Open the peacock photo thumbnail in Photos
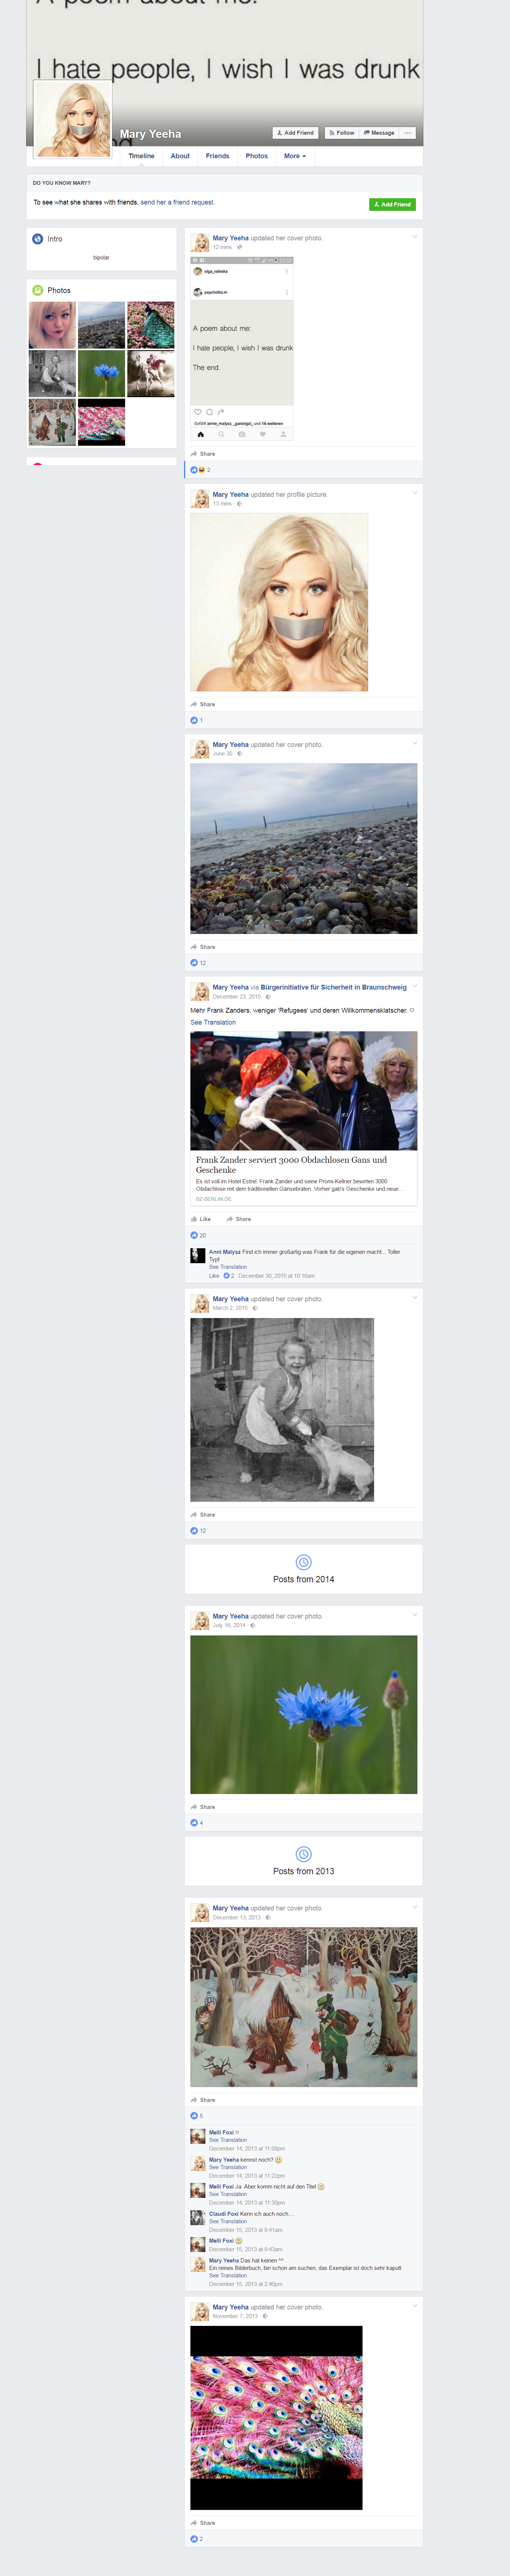 coord(150,325)
